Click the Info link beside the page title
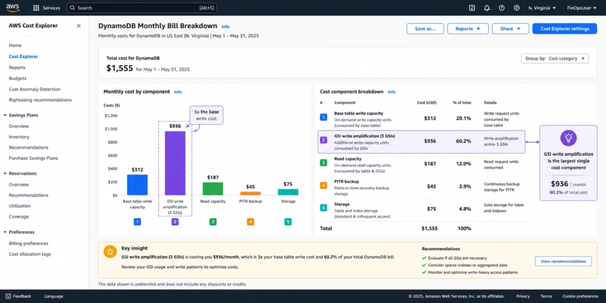Viewport: 606px width, 303px height. click(x=225, y=27)
